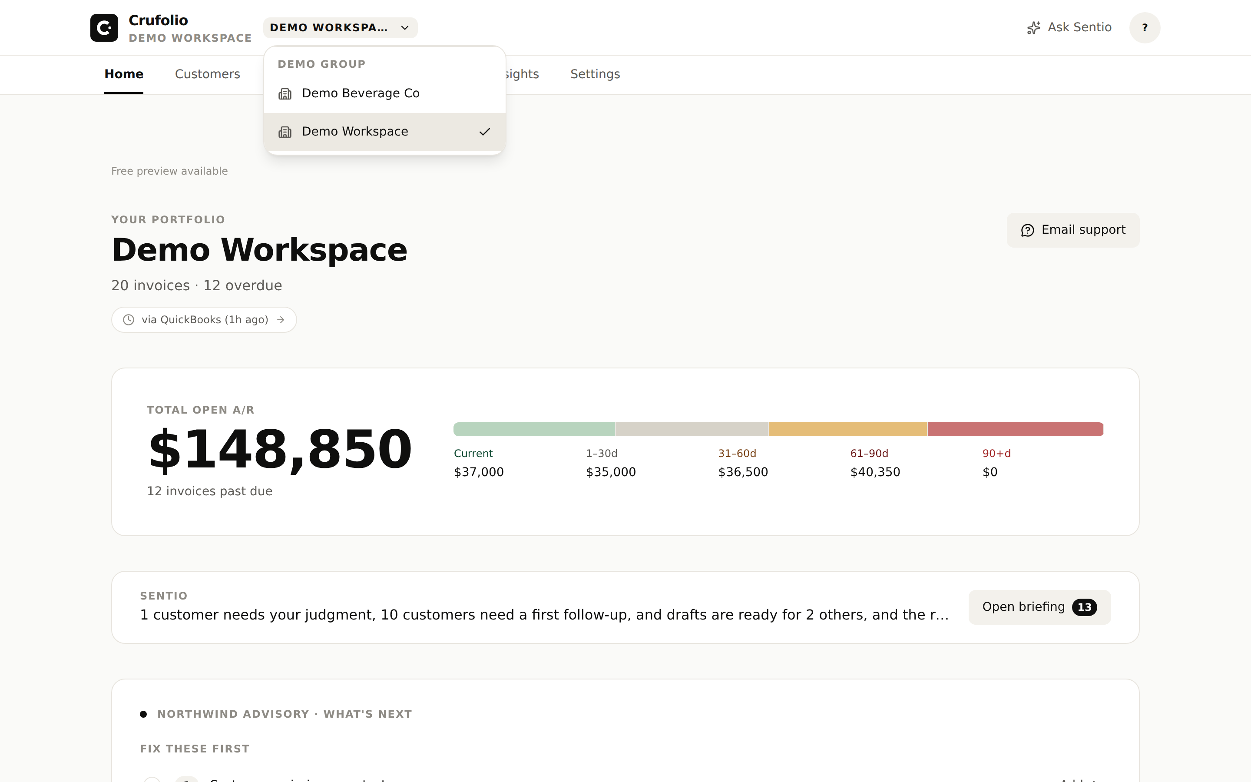Select Demo Beverage Co from the list
The image size is (1251, 782).
[x=384, y=93]
